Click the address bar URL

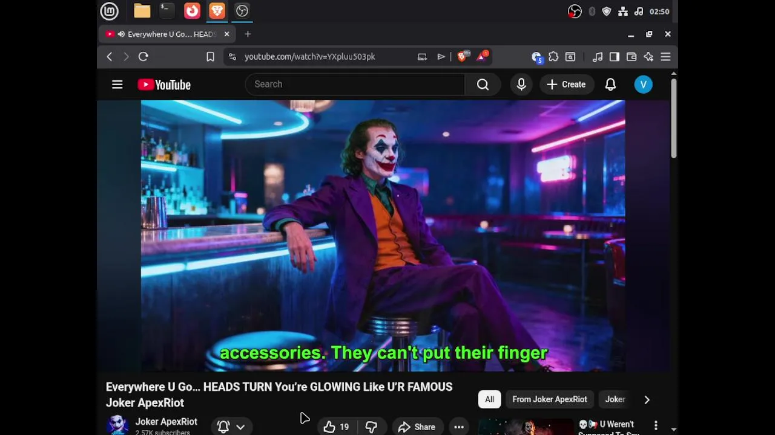pos(309,57)
